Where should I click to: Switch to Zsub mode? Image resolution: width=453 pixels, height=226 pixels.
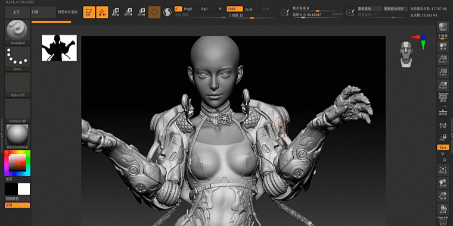(x=249, y=9)
